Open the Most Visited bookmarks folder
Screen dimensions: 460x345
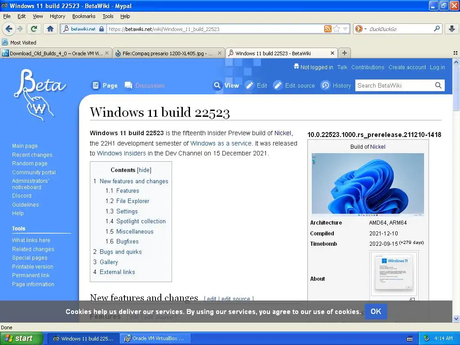(x=19, y=43)
